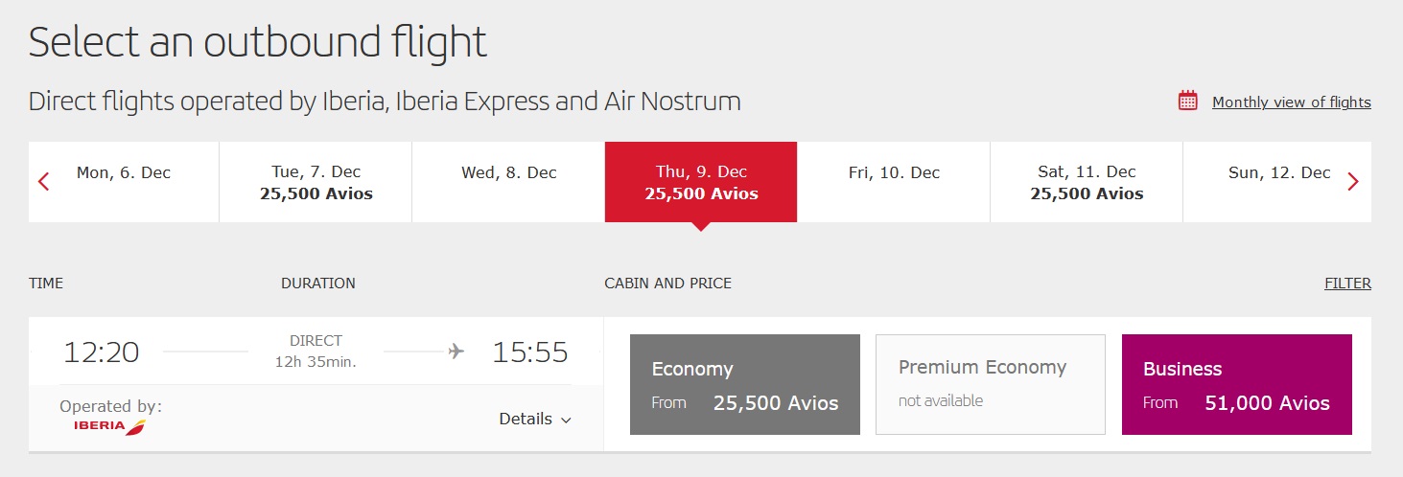Image resolution: width=1403 pixels, height=477 pixels.
Task: Click the Premium Economy not available box
Action: 991,384
